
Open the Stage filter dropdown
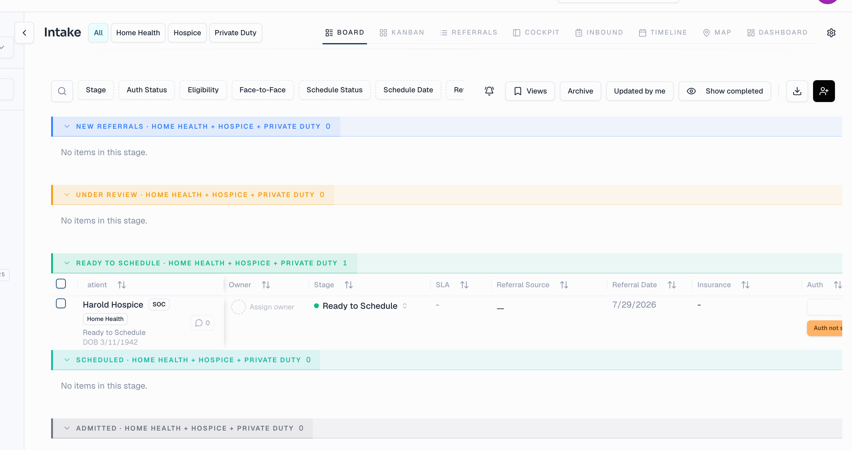point(96,90)
